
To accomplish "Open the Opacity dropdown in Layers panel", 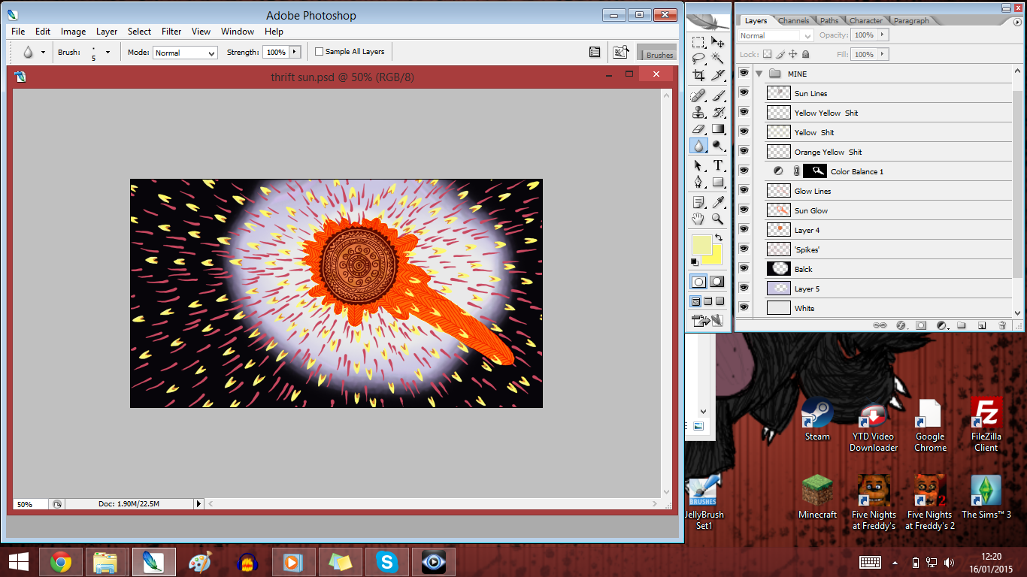I will tap(881, 35).
